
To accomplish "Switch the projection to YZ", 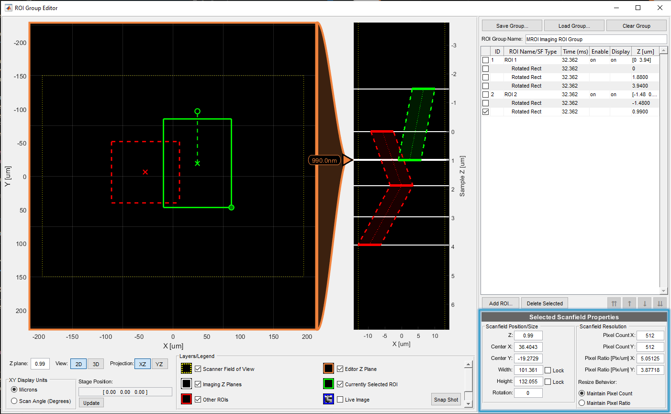I will [160, 364].
